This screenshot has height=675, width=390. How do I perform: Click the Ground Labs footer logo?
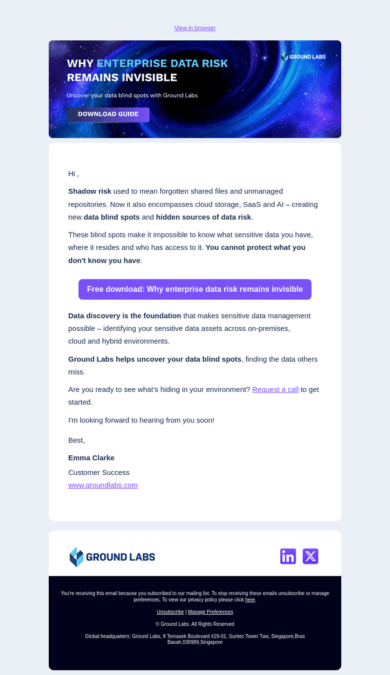click(112, 557)
